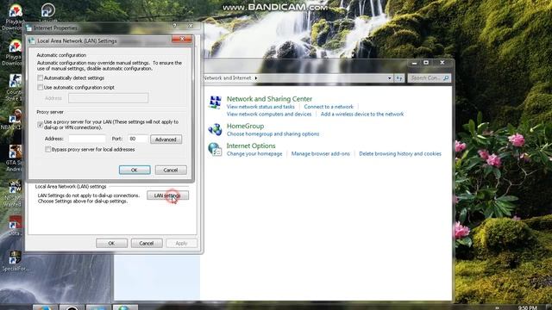Viewport: 552px width, 310px height.
Task: Click the Change your homepage link
Action: point(254,153)
